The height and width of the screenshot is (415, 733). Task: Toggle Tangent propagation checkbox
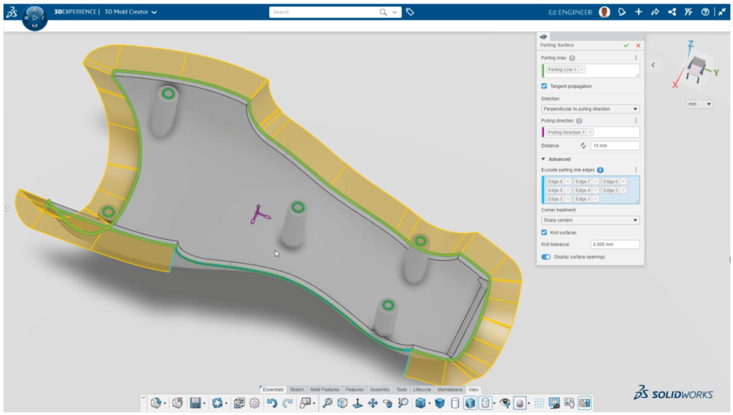[543, 86]
